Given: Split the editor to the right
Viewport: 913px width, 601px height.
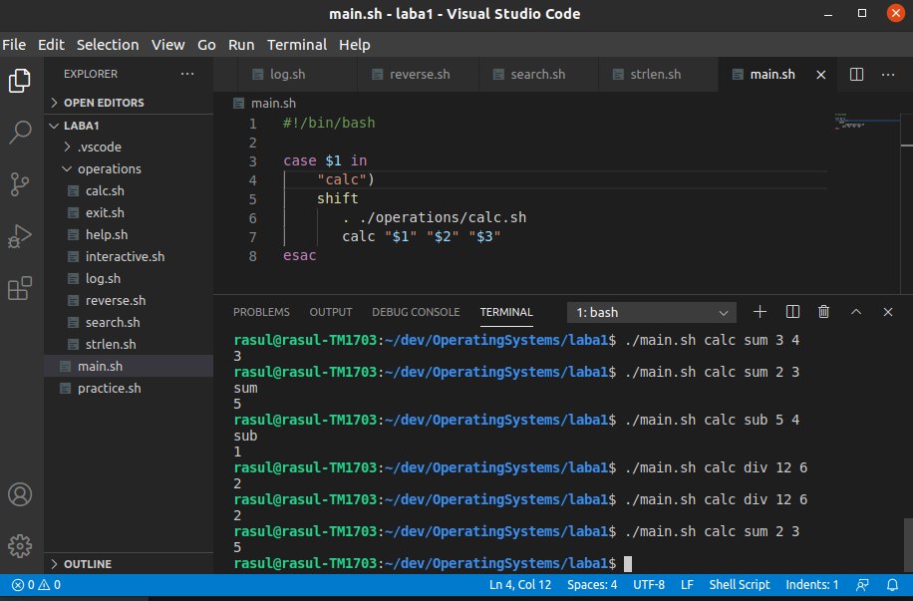Looking at the screenshot, I should [x=856, y=75].
